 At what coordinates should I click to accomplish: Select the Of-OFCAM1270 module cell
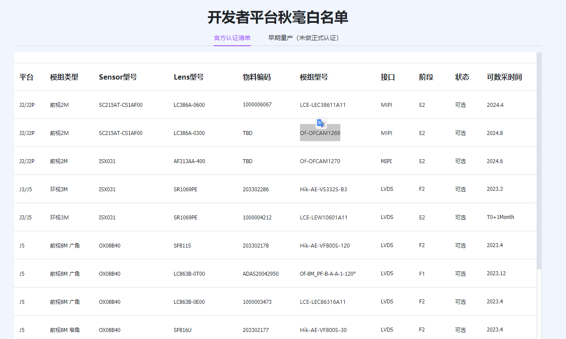pos(320,161)
